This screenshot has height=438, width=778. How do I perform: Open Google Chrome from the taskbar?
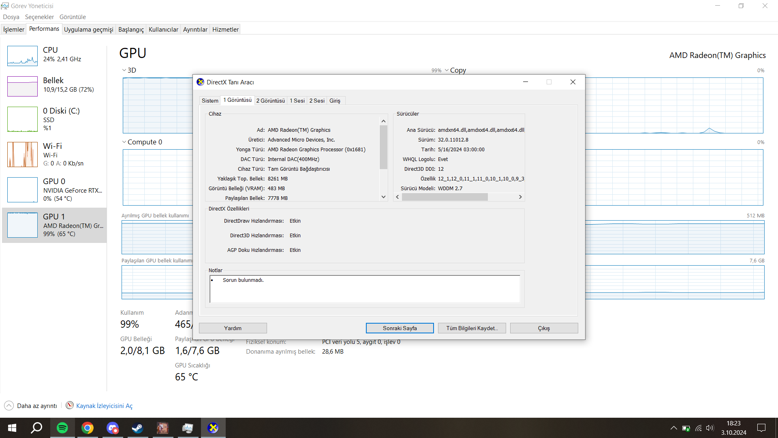click(x=88, y=428)
